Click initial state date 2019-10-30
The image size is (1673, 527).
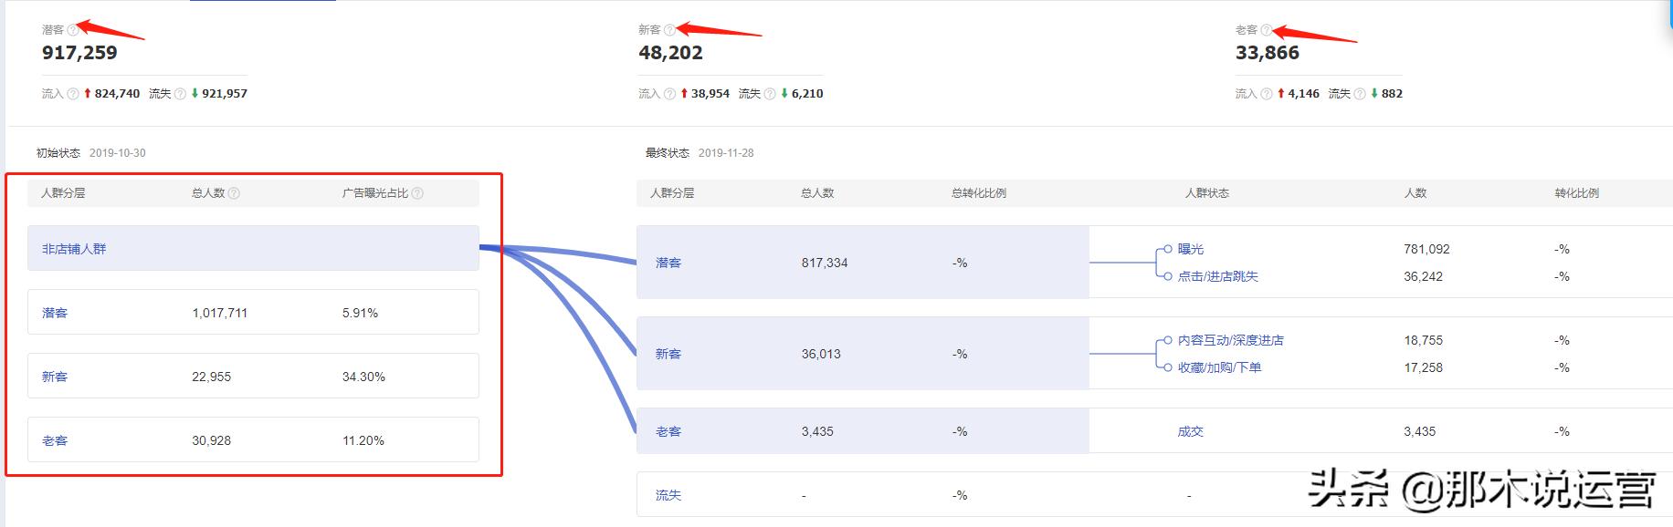pyautogui.click(x=118, y=153)
